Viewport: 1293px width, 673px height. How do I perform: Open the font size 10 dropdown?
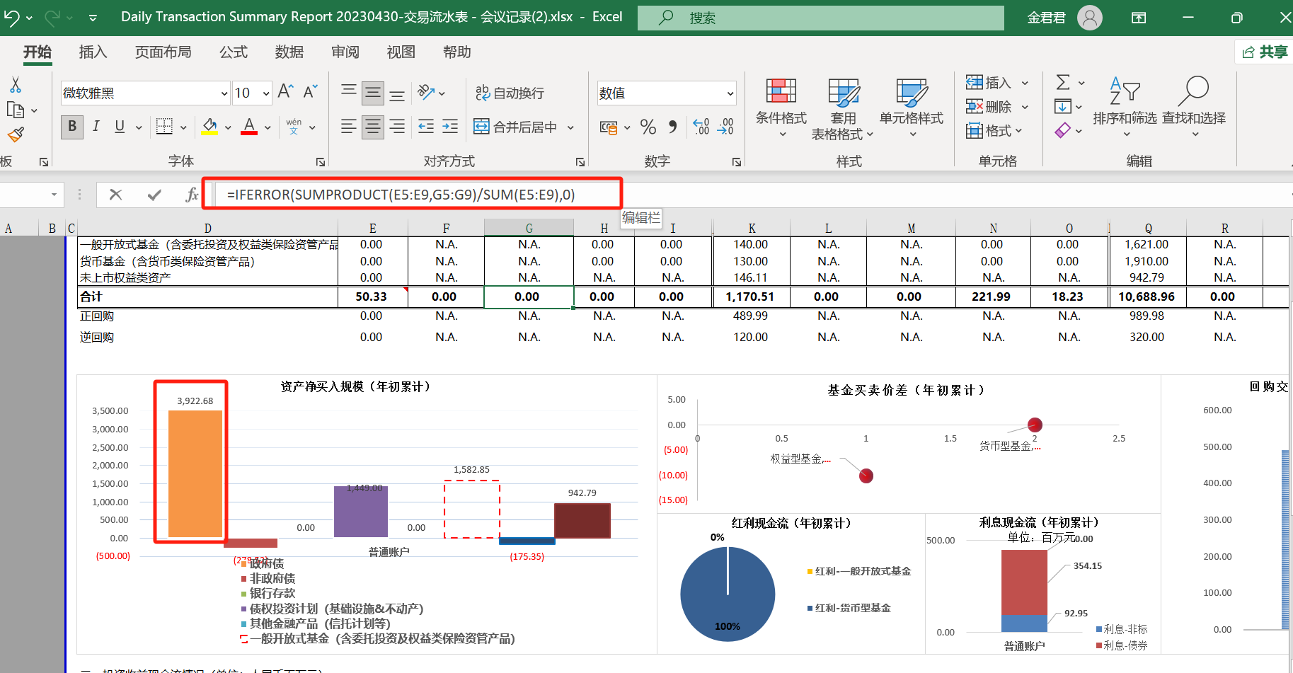[266, 93]
